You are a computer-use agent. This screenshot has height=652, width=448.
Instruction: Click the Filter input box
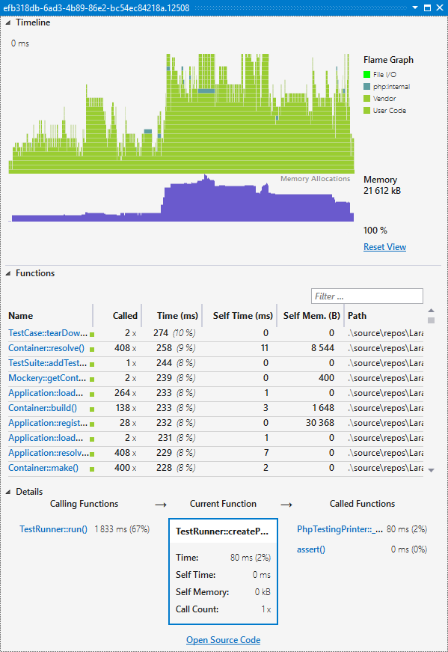tap(367, 296)
